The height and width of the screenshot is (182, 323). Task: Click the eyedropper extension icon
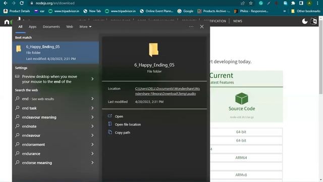(x=269, y=3)
